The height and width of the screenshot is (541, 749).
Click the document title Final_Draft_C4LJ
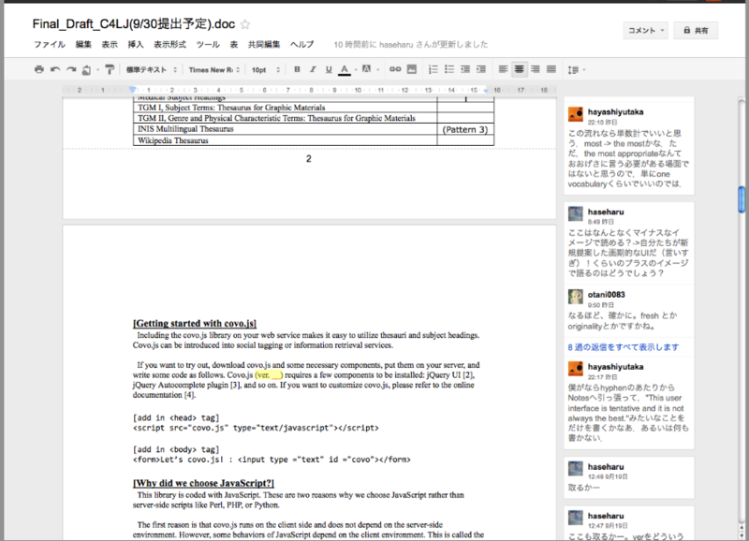pos(134,24)
